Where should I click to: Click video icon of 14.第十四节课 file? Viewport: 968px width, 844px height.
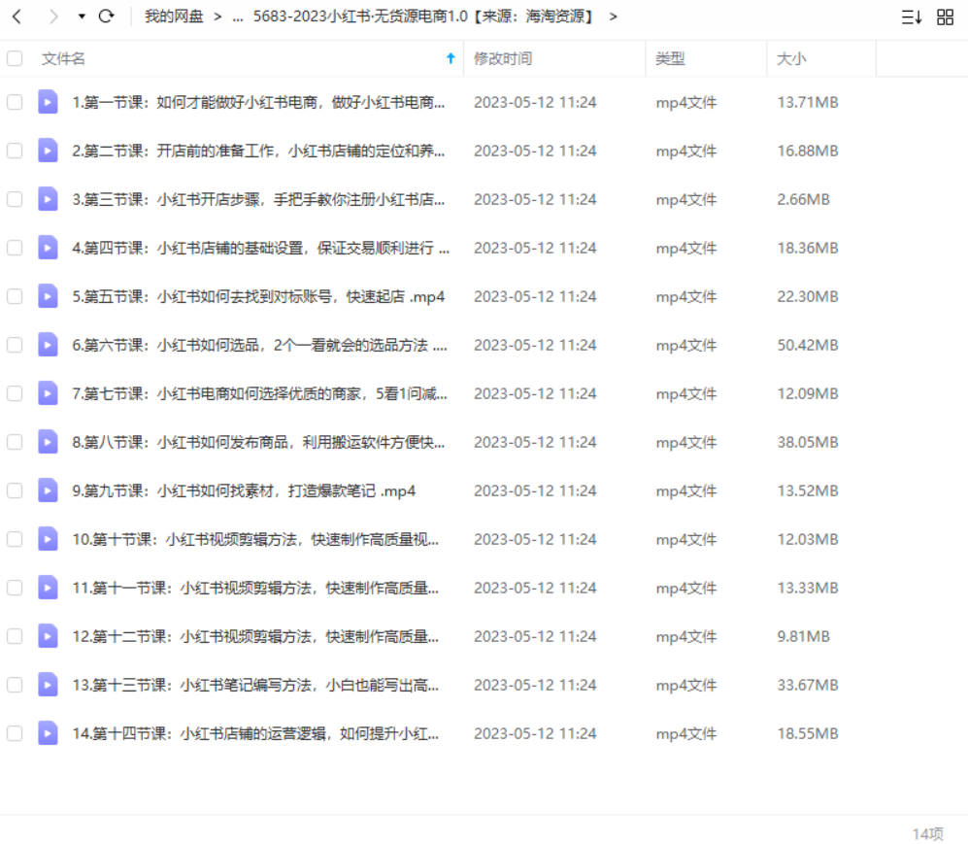point(48,733)
